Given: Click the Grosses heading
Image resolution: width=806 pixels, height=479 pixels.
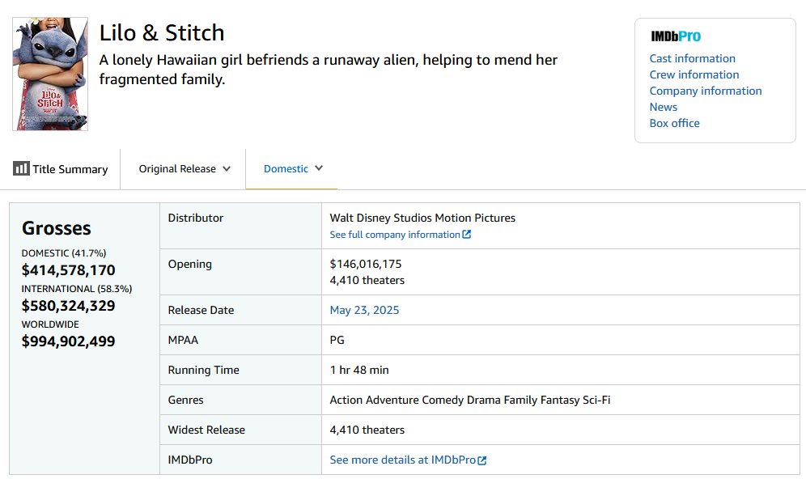Looking at the screenshot, I should click(x=57, y=228).
